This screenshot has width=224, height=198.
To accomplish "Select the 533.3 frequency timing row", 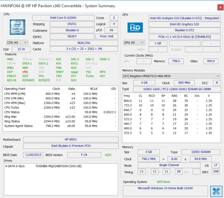I will [x=171, y=119].
